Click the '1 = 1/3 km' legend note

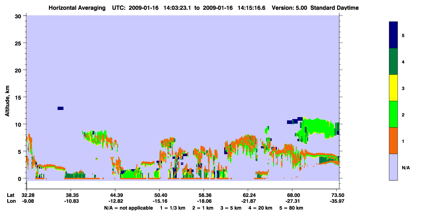pyautogui.click(x=173, y=208)
